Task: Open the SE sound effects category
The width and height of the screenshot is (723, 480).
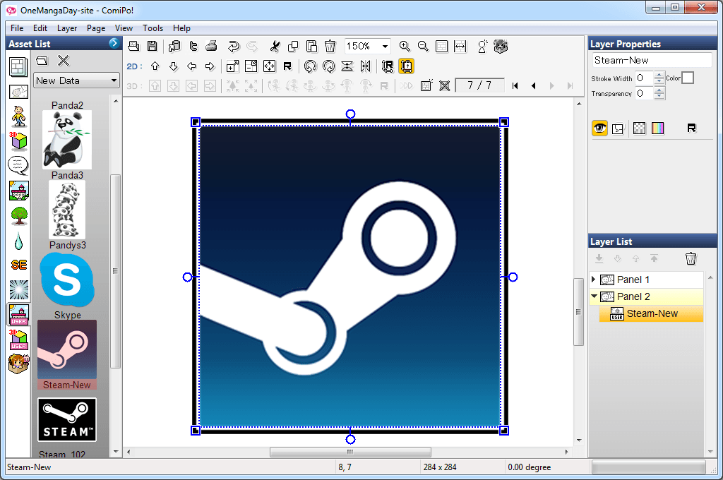Action: (18, 265)
